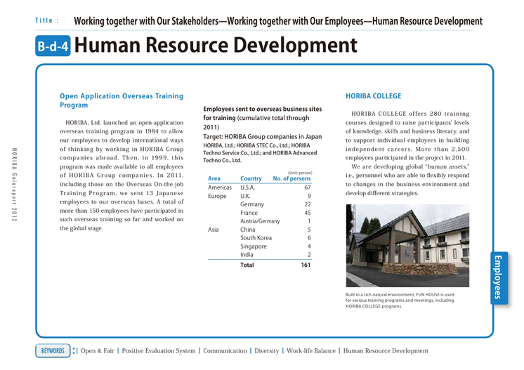Click the value 67 for U.S.A.
The width and height of the screenshot is (524, 370).
tap(308, 187)
